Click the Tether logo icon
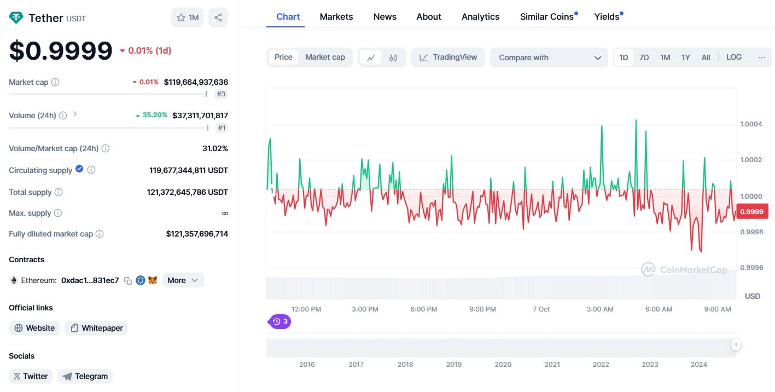This screenshot has height=392, width=775. pos(16,18)
